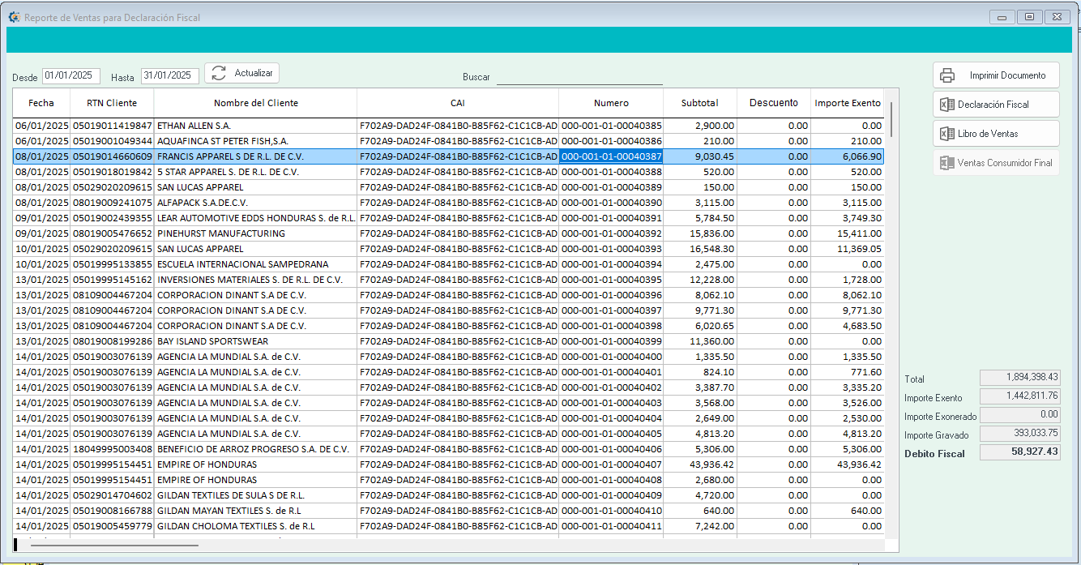1081x565 pixels.
Task: Click invoice number 000-001-01-00040407 cell
Action: [x=611, y=464]
